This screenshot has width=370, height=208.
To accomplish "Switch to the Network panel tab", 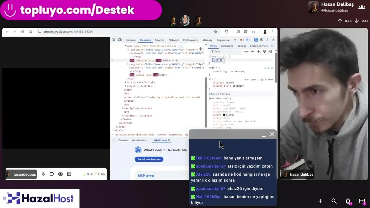I will point(174,40).
